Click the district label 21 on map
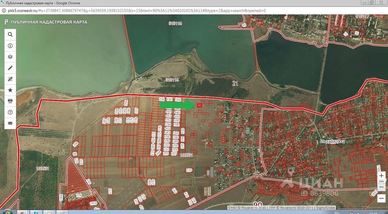This screenshot has height=214, width=388. coord(235,83)
